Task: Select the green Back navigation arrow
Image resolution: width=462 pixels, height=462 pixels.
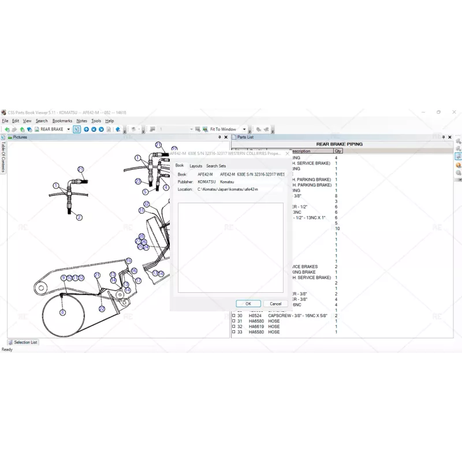Action: click(x=7, y=129)
